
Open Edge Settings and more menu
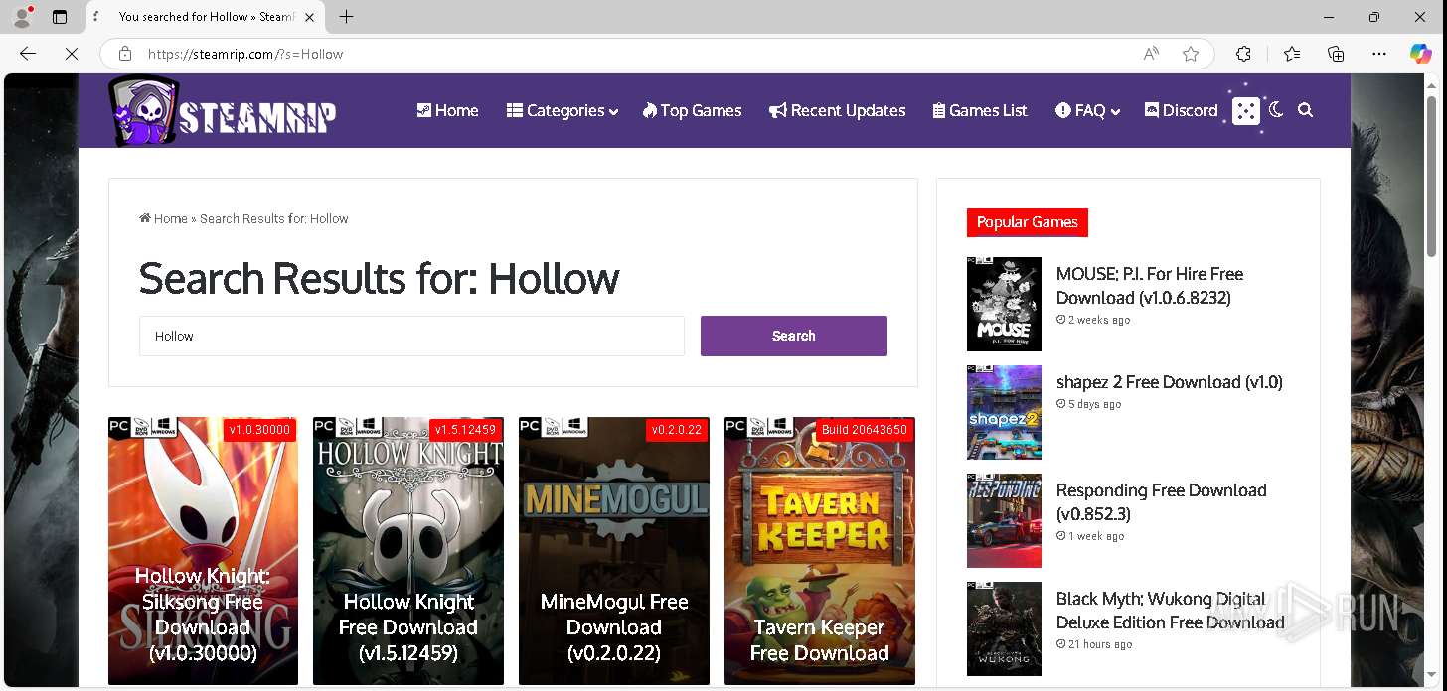point(1379,54)
